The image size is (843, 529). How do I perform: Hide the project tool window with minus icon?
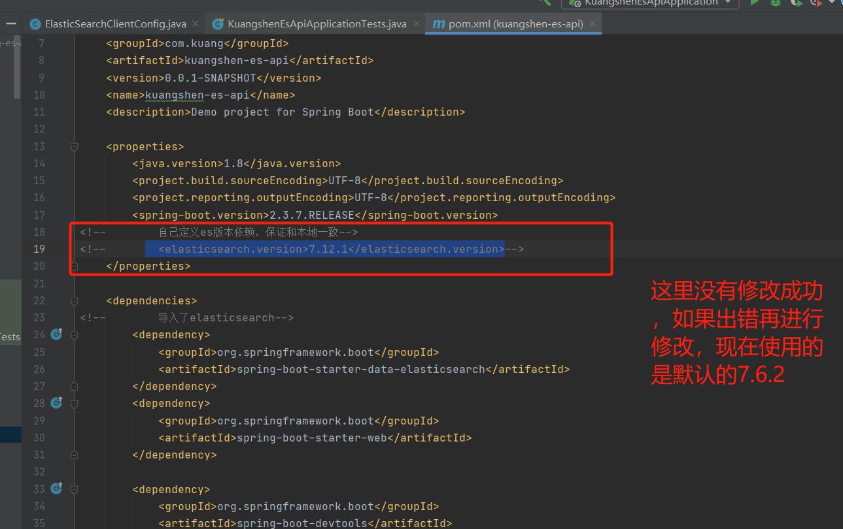(10, 24)
